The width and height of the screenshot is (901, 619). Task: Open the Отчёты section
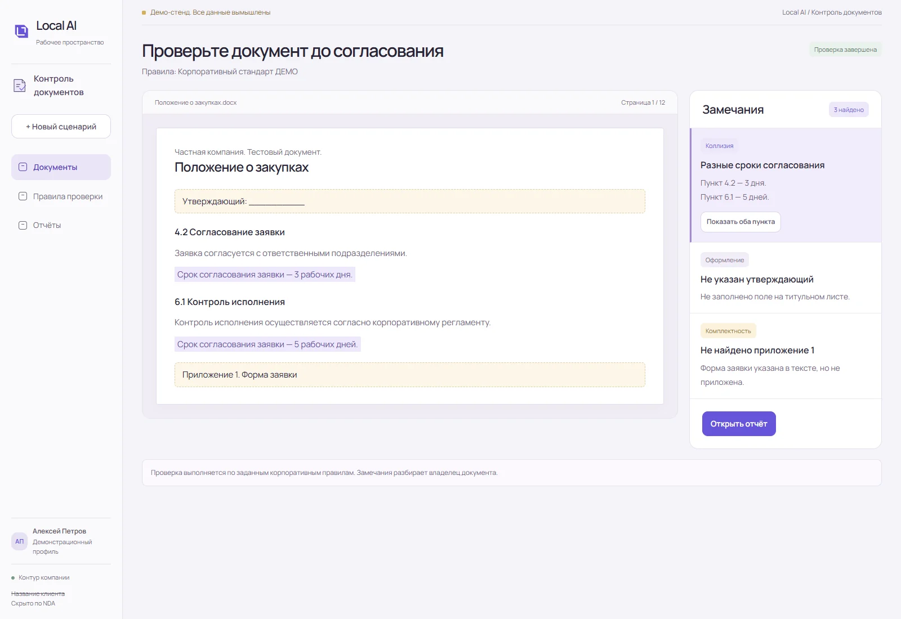click(61, 225)
